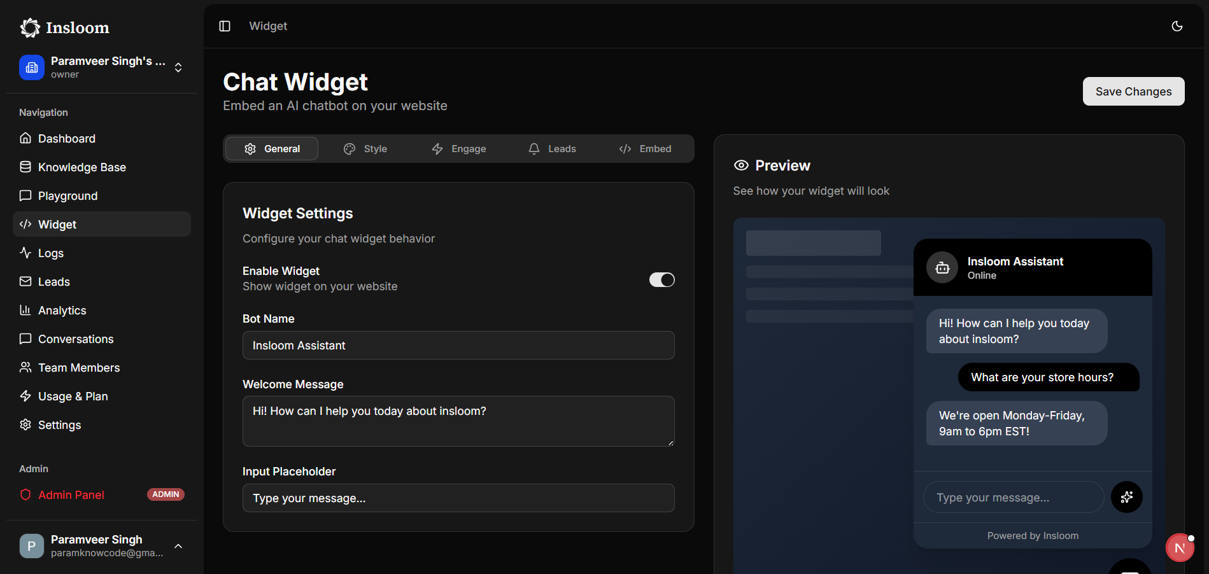Viewport: 1209px width, 574px height.
Task: Click the Logs activity icon
Action: 25,253
